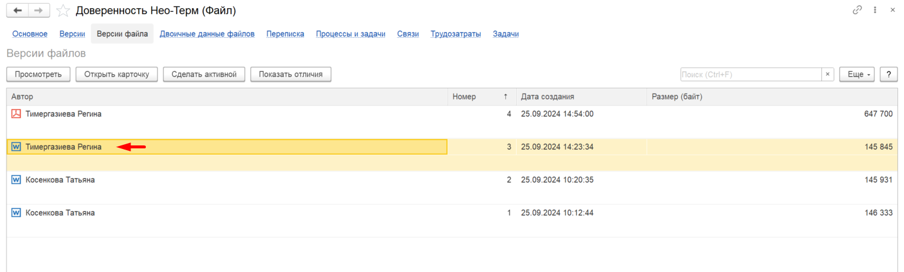The height and width of the screenshot is (272, 904).
Task: Click date 25.09.2024 10:12:44
Action: point(557,213)
